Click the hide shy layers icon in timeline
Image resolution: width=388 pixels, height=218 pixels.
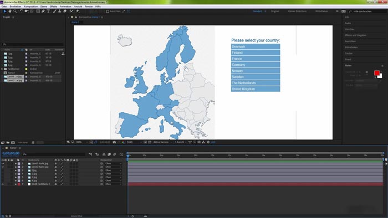coord(104,154)
